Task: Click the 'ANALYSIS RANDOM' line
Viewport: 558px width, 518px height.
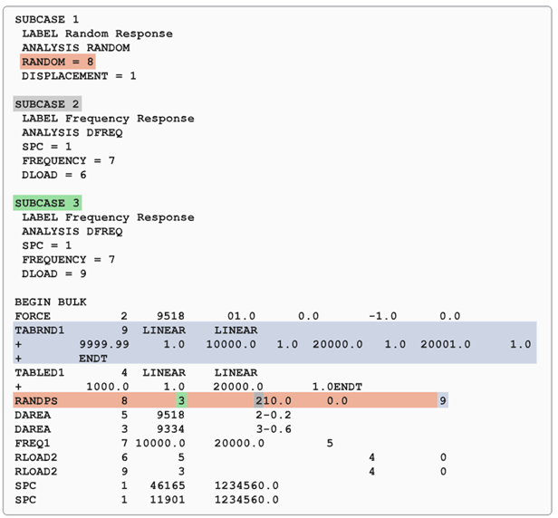Action: (x=76, y=48)
